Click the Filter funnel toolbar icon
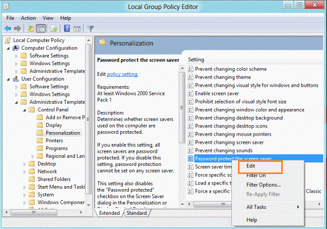Screen dimensions: 327x229 coord(91,28)
